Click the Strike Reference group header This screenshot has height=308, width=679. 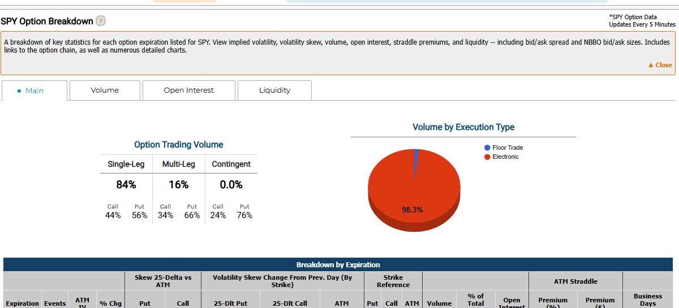click(x=393, y=281)
